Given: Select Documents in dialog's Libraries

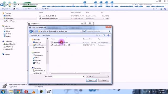Looking at the screenshot, I should 39,55.
